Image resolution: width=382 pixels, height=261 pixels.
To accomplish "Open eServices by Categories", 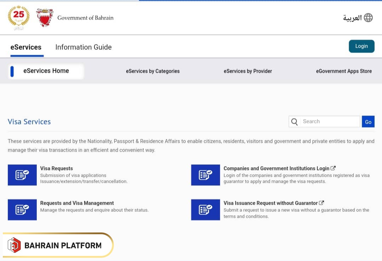I will pyautogui.click(x=153, y=71).
